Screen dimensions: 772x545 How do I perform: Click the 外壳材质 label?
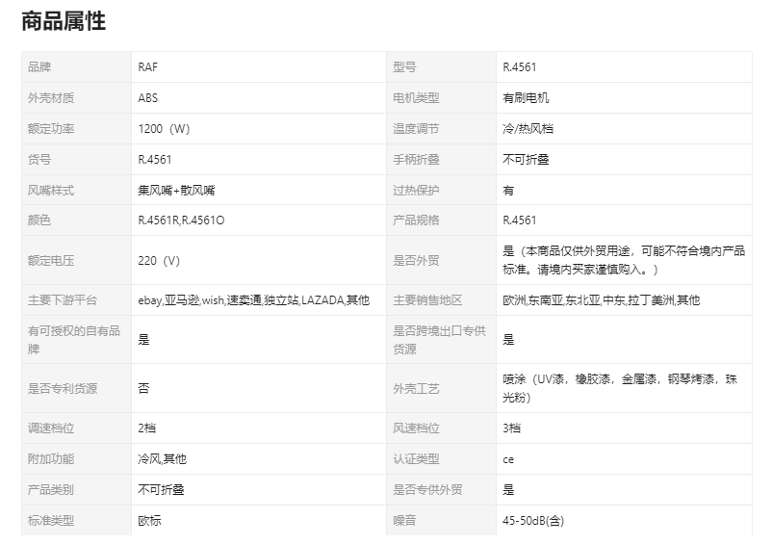coord(51,98)
